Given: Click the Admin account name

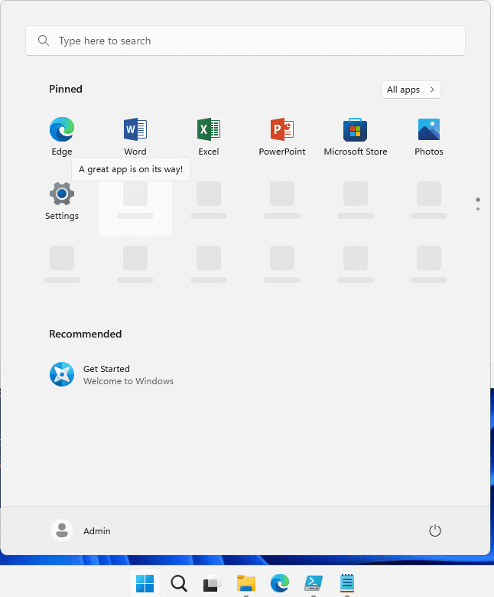Looking at the screenshot, I should pos(97,530).
